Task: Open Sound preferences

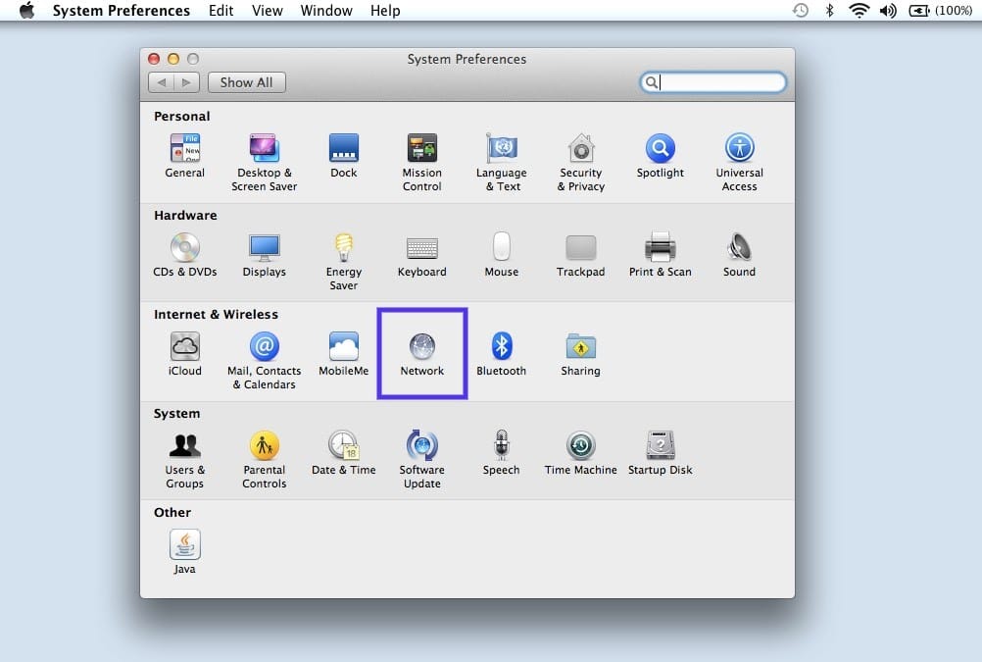Action: 739,248
